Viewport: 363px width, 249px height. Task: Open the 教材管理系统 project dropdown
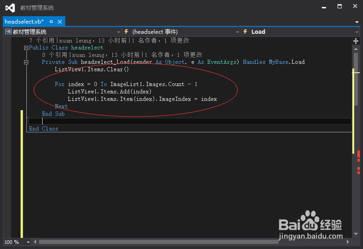tap(62, 31)
